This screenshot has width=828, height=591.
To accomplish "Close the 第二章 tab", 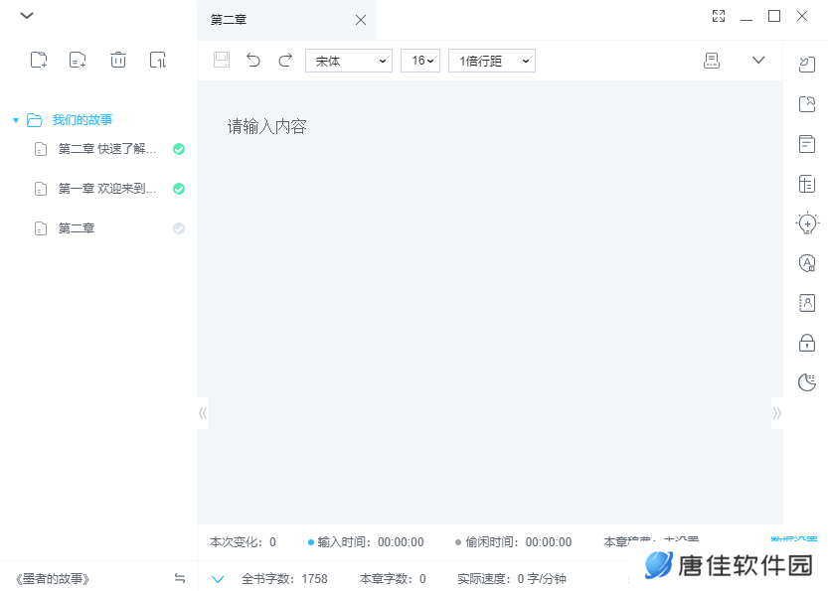I will (x=361, y=20).
